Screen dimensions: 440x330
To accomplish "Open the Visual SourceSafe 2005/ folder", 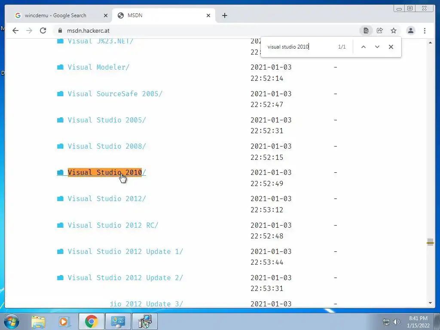I will point(115,94).
